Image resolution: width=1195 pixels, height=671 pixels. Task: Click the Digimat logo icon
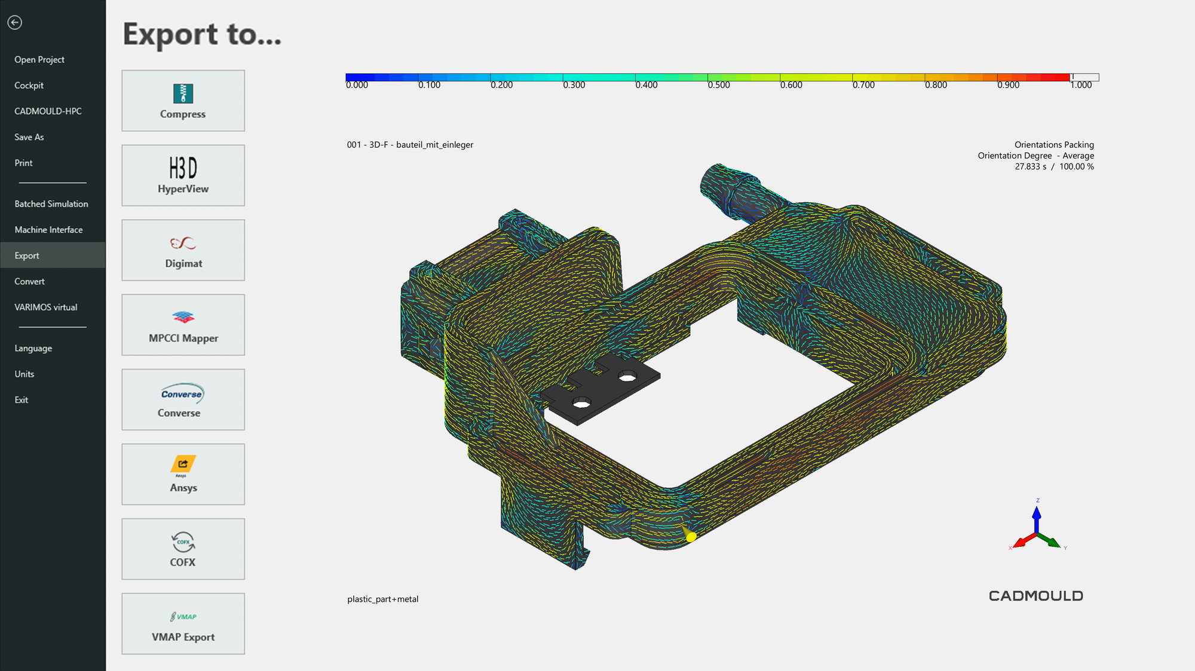point(183,243)
